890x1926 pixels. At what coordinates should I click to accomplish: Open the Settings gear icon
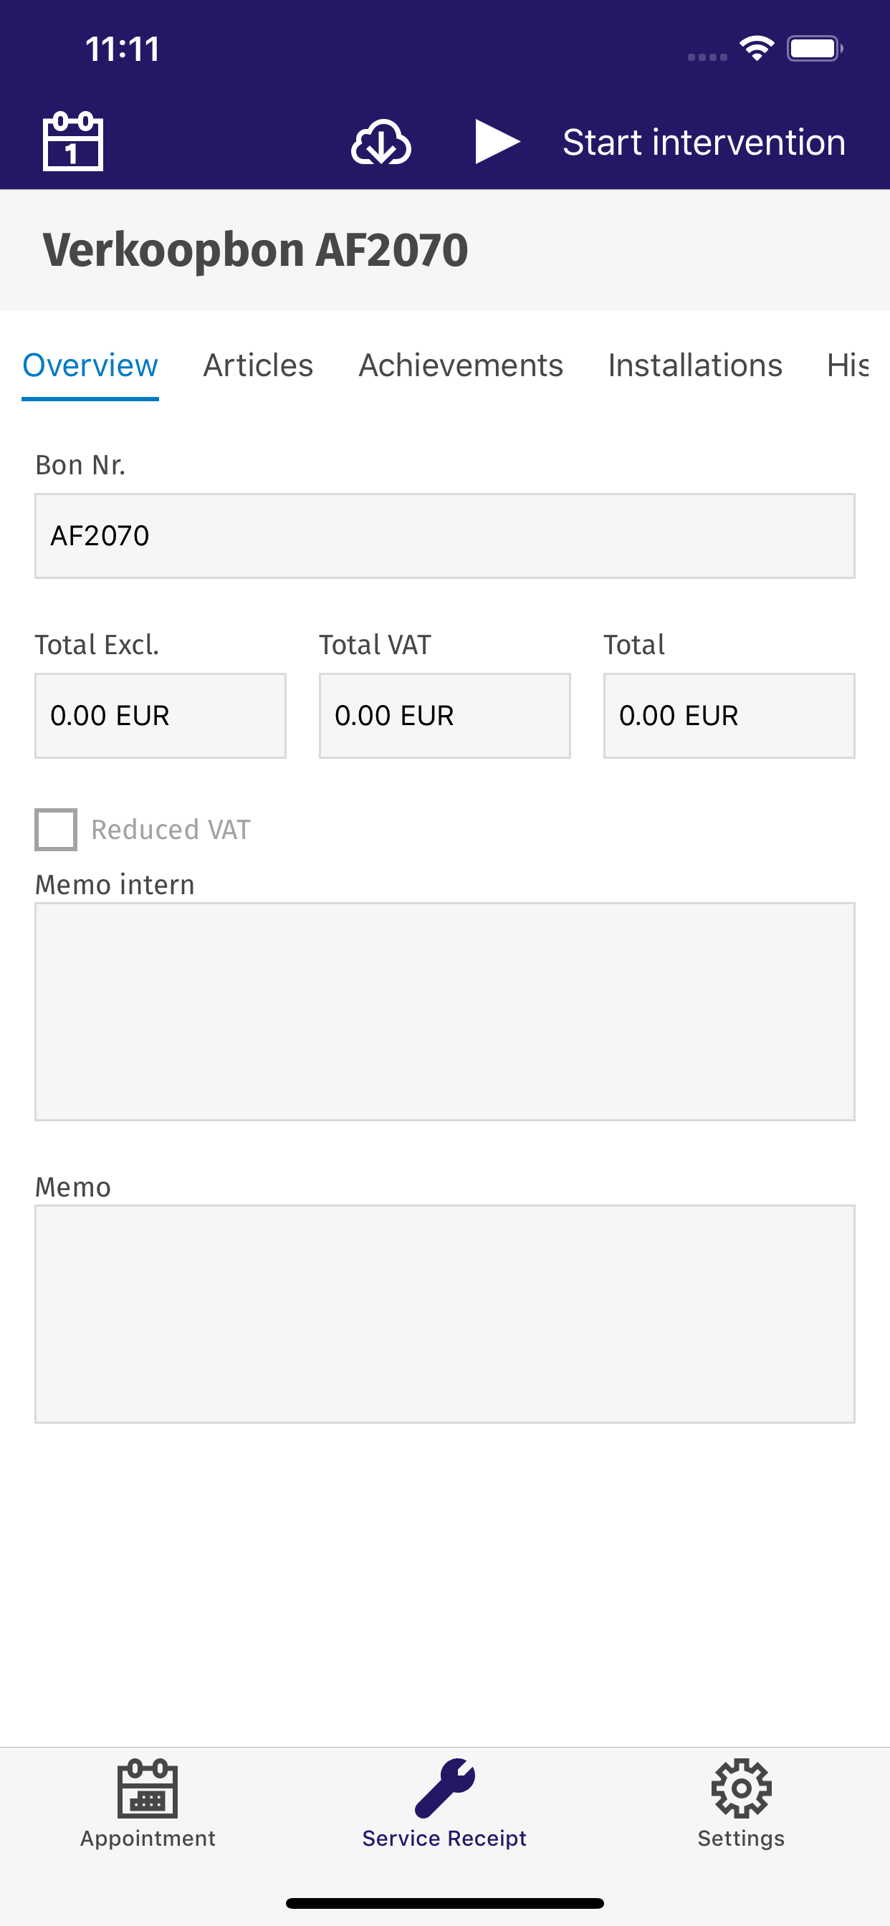pos(741,1788)
